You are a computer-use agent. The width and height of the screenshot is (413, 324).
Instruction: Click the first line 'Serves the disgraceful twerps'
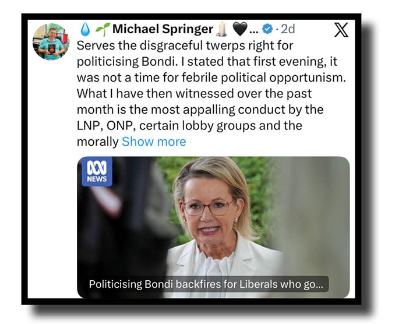point(186,44)
